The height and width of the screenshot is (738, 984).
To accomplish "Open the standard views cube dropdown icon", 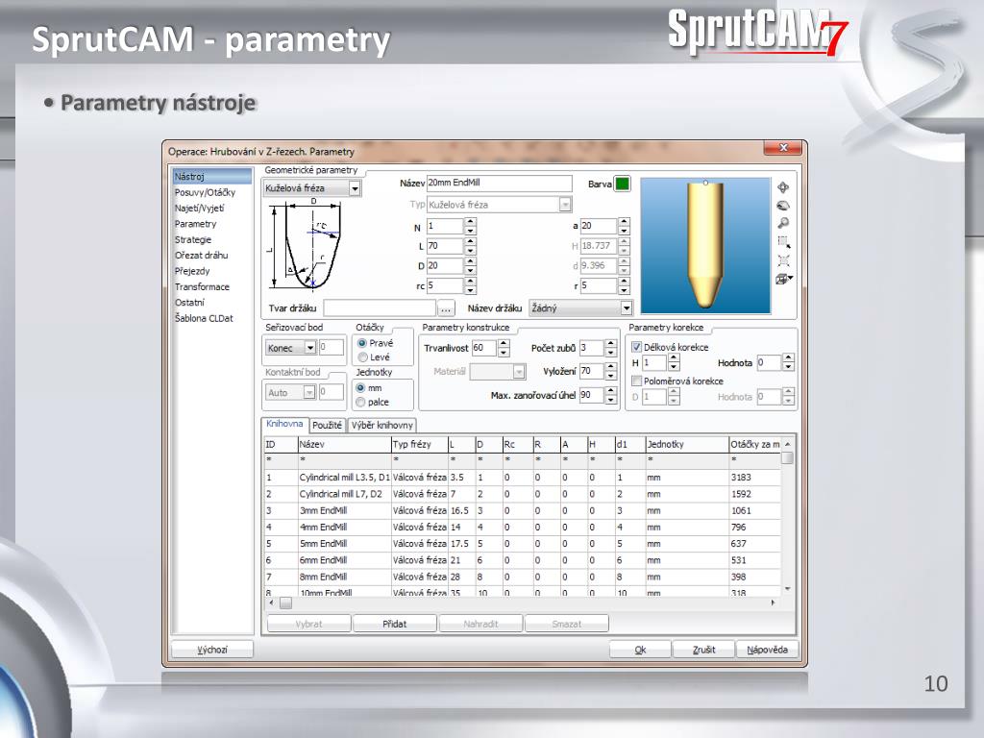I will click(x=784, y=279).
